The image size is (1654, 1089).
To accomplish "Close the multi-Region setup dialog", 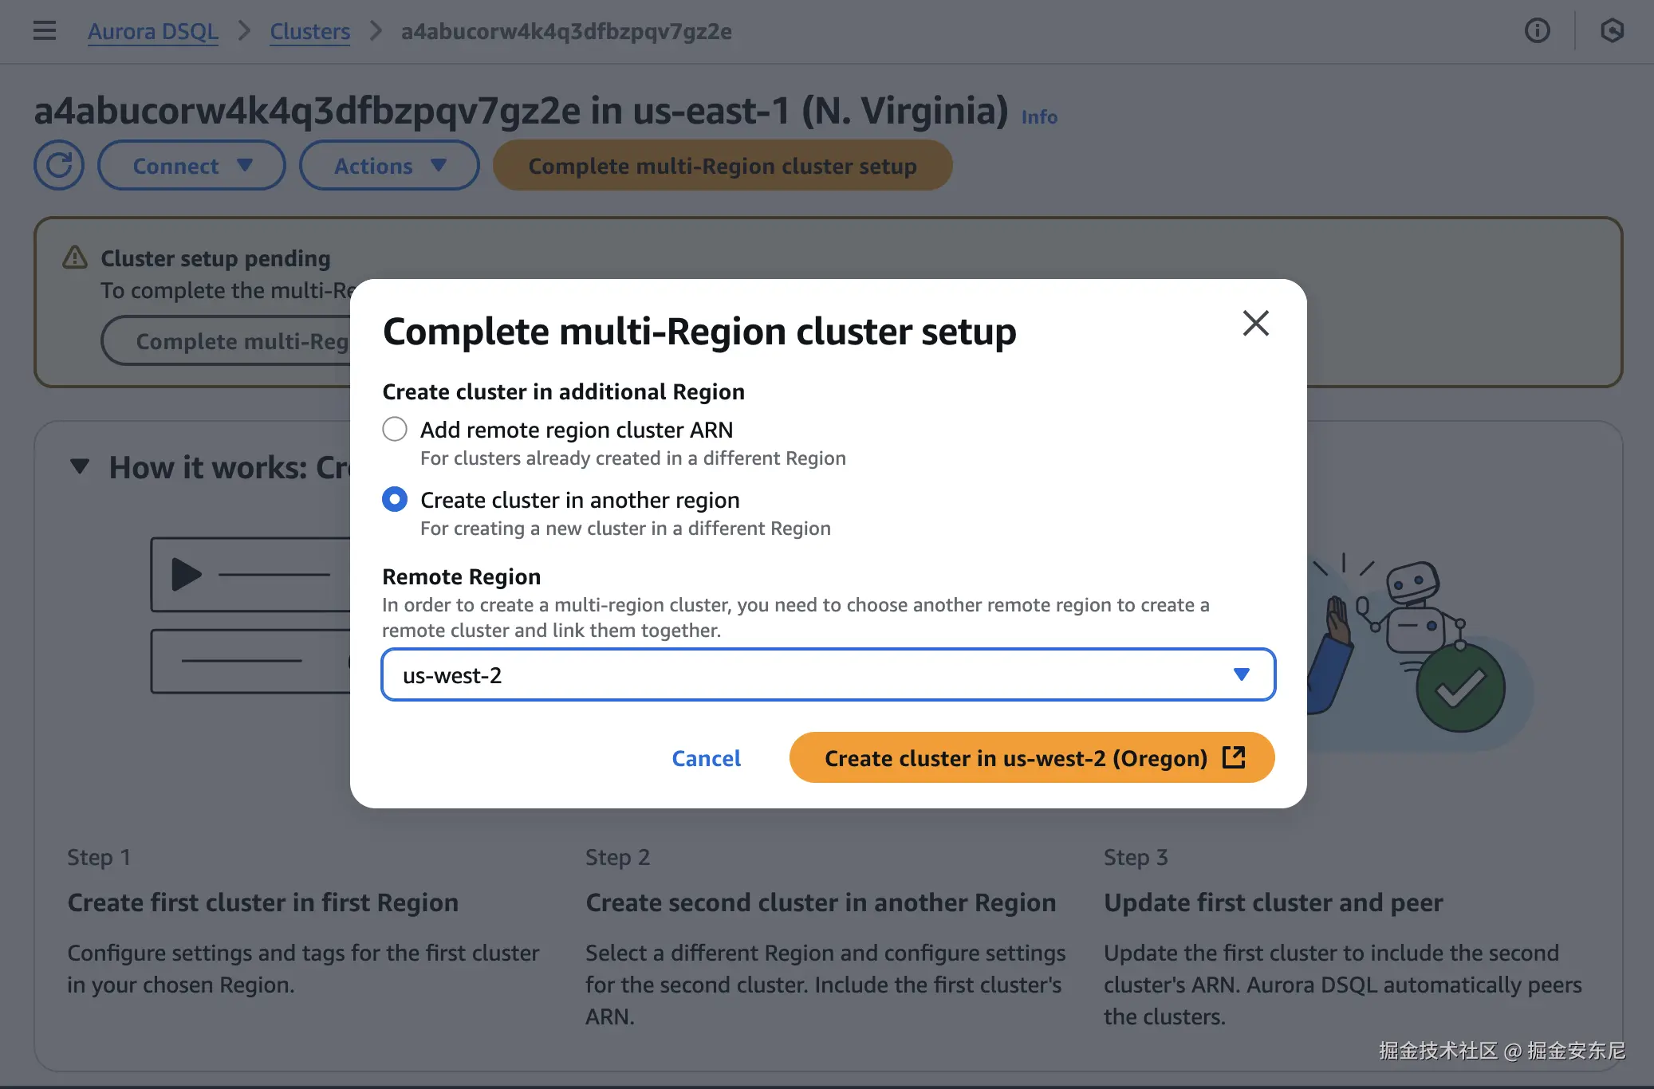I will coord(1255,323).
